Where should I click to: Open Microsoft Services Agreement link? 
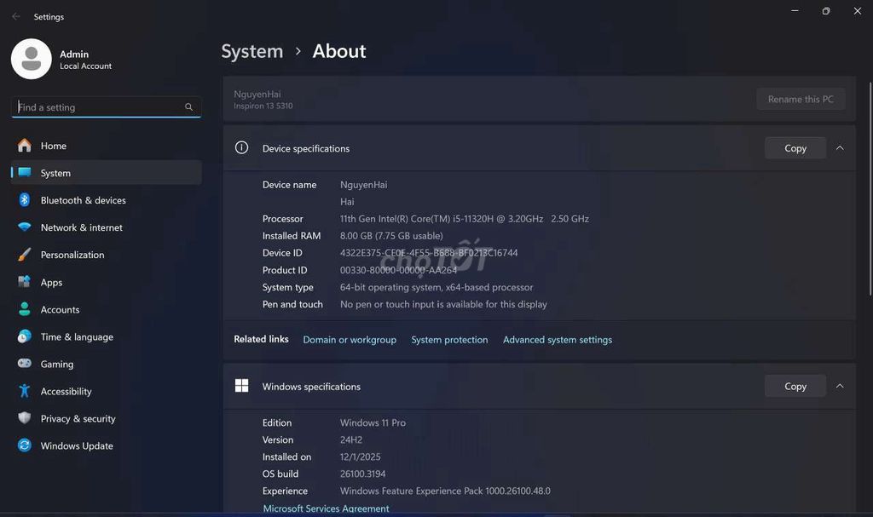[326, 508]
